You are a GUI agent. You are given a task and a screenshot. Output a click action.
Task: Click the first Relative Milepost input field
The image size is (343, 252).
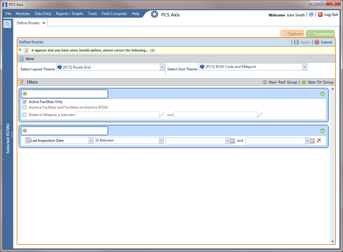(117, 115)
